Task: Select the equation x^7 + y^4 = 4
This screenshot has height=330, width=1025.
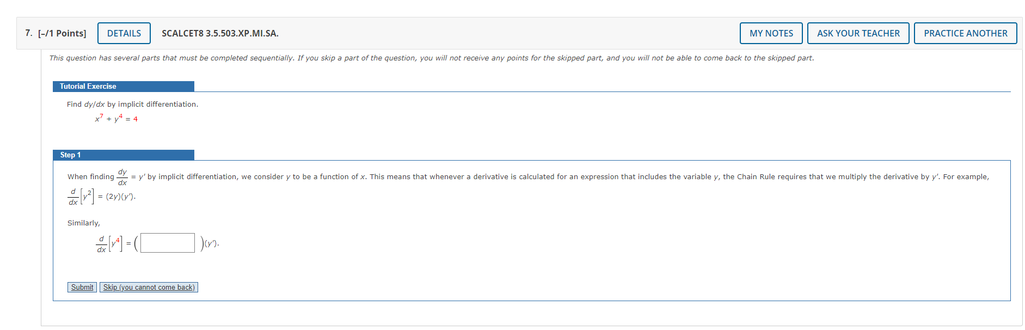Action: coord(116,118)
